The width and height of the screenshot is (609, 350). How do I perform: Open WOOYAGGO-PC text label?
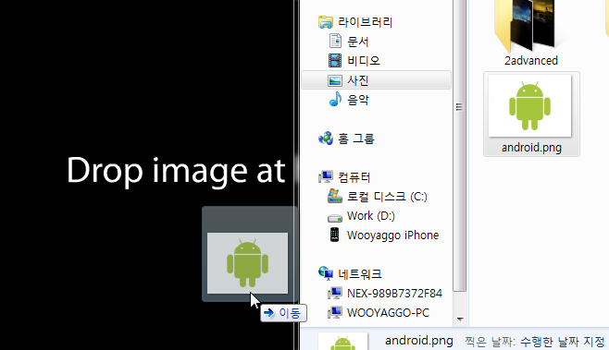point(388,313)
